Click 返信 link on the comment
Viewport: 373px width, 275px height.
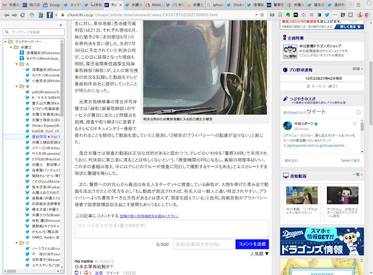[98, 273]
